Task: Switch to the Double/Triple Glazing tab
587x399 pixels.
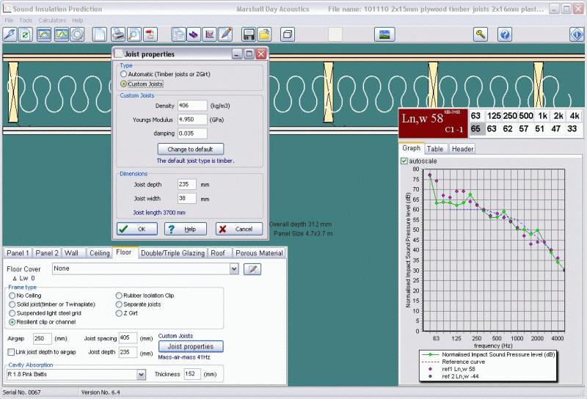Action: pyautogui.click(x=173, y=253)
